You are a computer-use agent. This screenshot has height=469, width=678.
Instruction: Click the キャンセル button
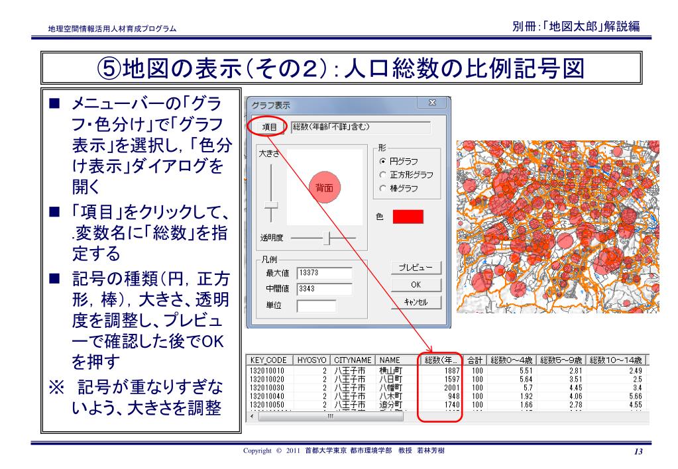pos(416,302)
